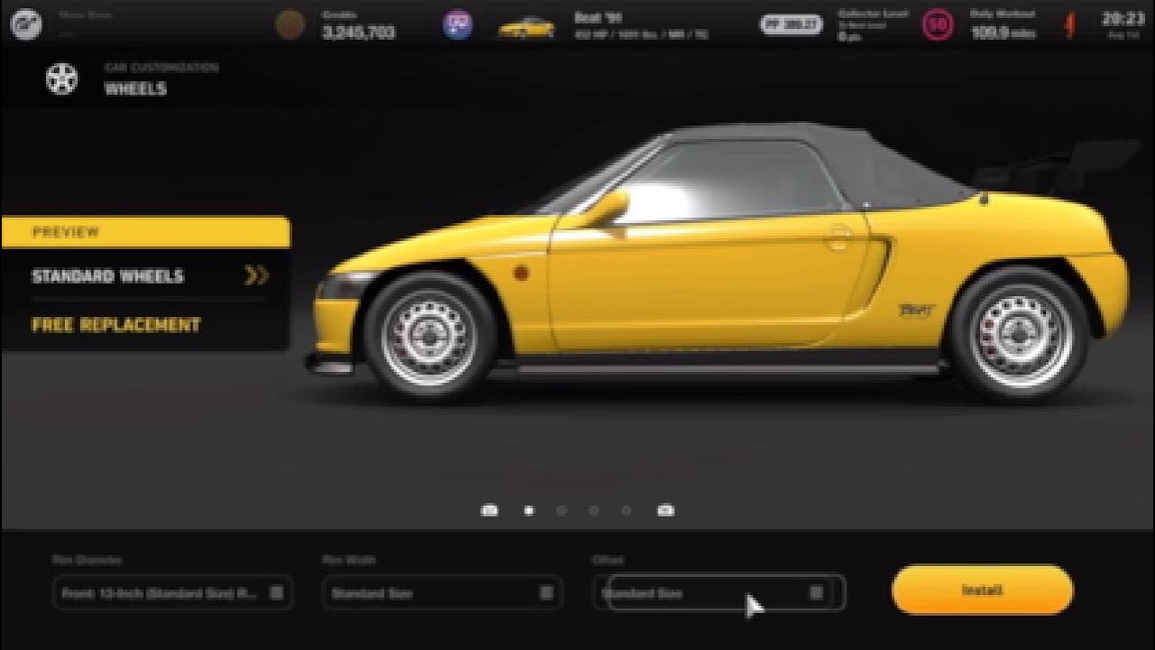This screenshot has height=650, width=1155.
Task: Click the Install button
Action: click(x=983, y=590)
